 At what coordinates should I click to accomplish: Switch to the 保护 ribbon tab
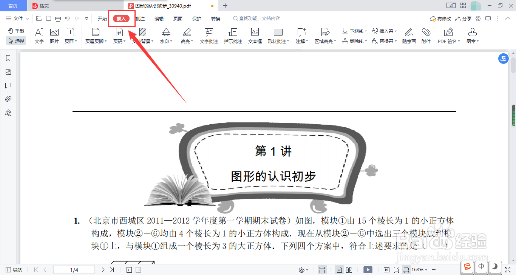coord(197,19)
